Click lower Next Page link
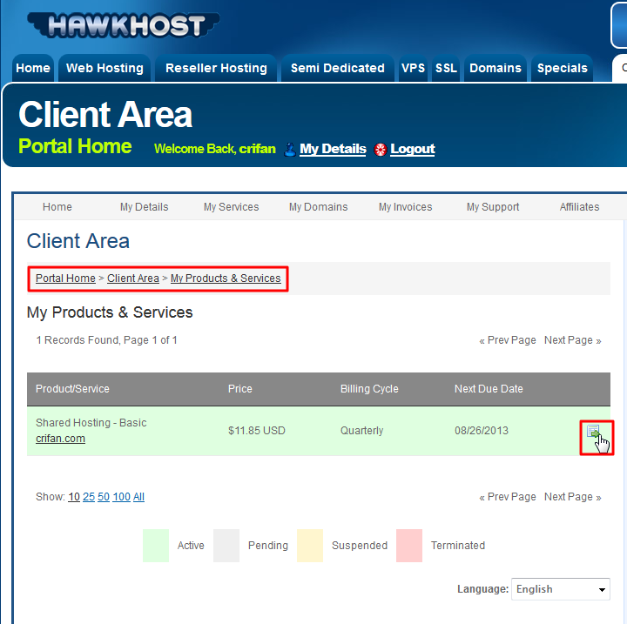The image size is (627, 624). [573, 497]
